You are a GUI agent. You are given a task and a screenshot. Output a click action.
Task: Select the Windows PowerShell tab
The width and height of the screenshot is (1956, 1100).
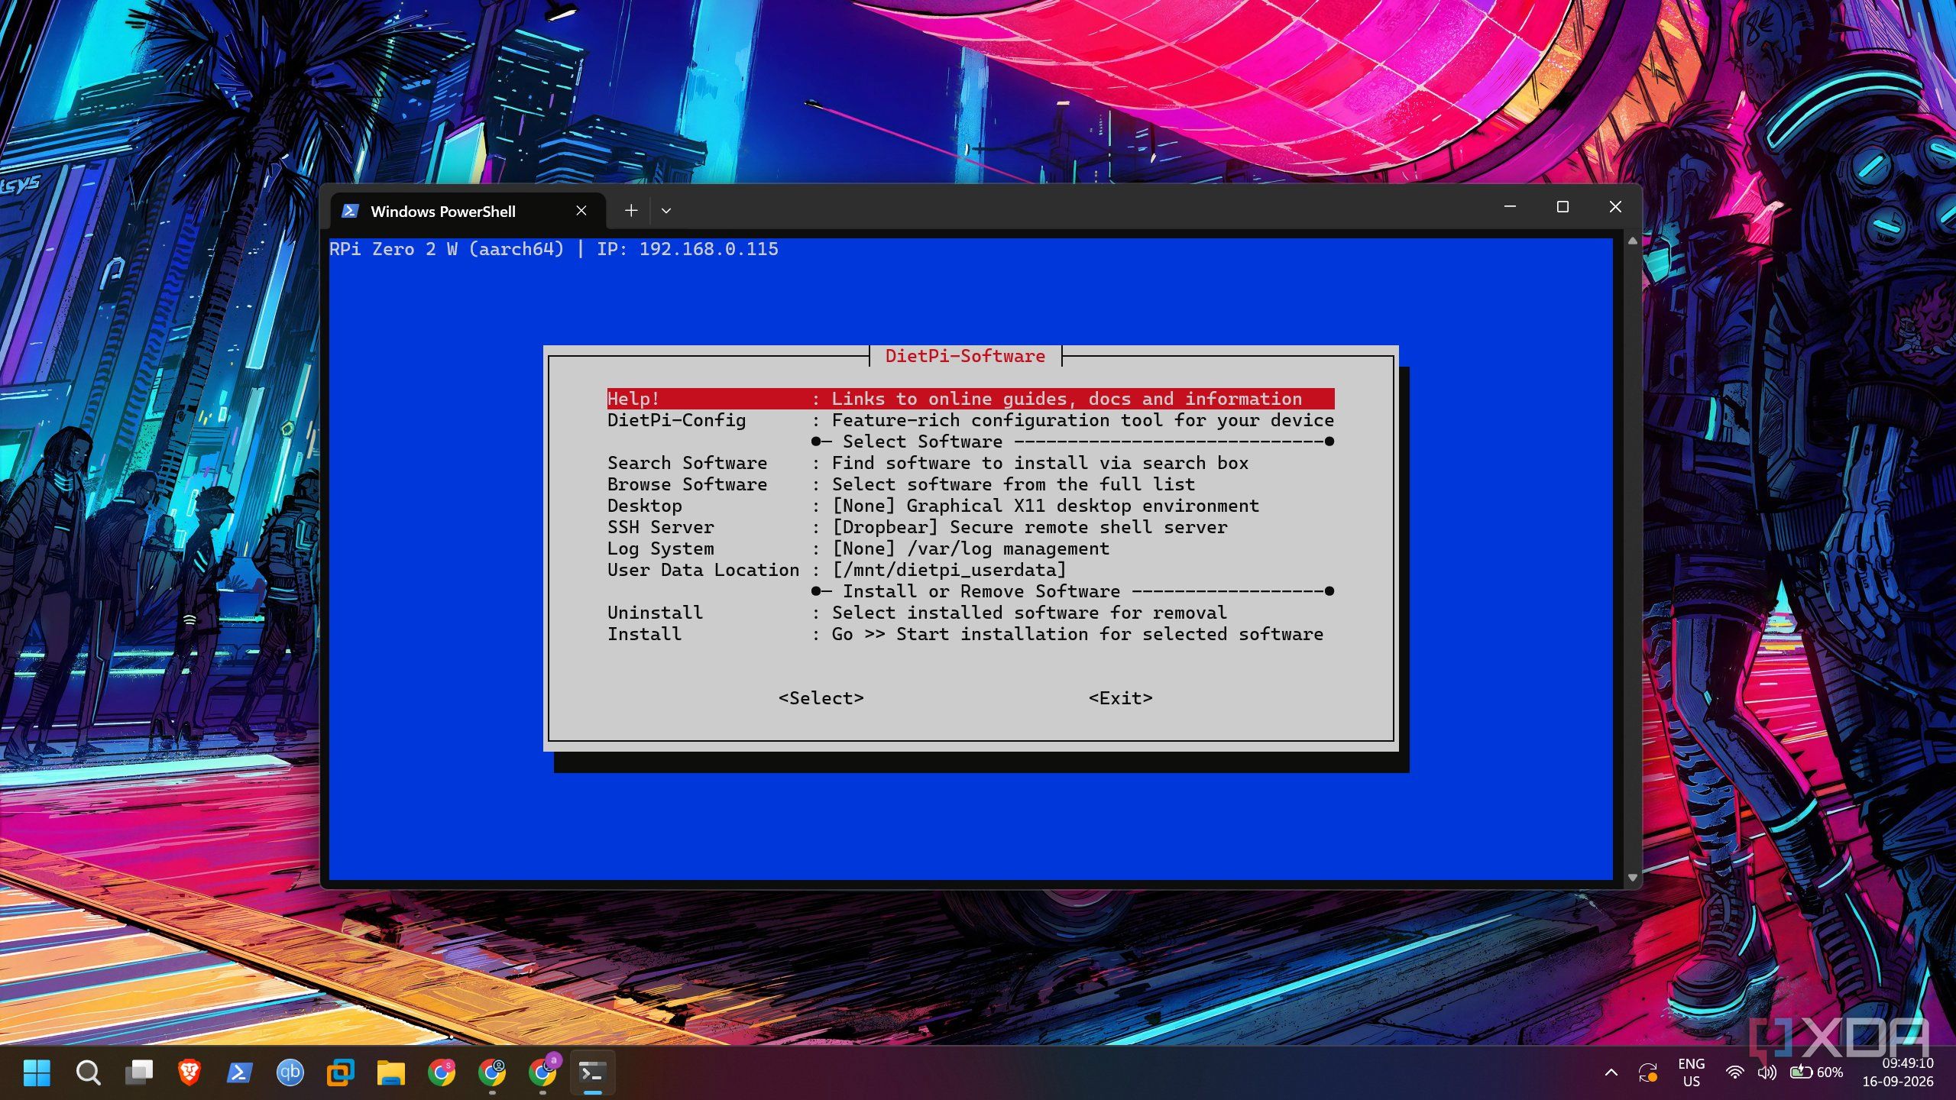pos(468,212)
